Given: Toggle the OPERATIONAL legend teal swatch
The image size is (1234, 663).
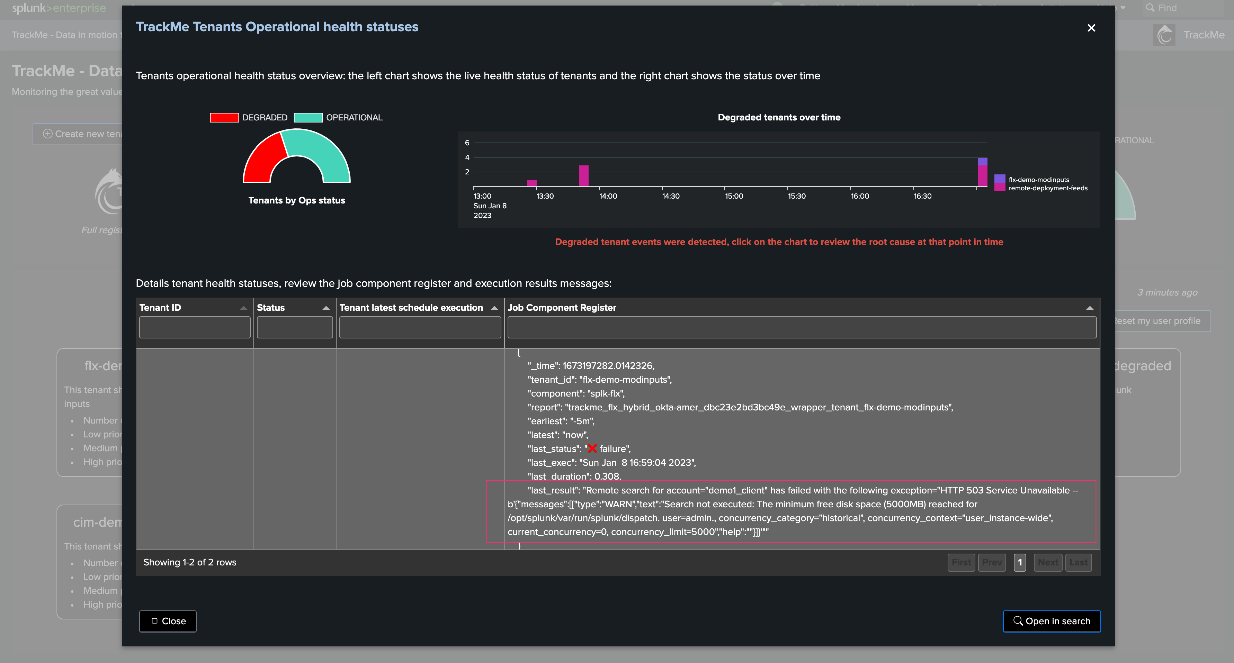Looking at the screenshot, I should click(308, 117).
